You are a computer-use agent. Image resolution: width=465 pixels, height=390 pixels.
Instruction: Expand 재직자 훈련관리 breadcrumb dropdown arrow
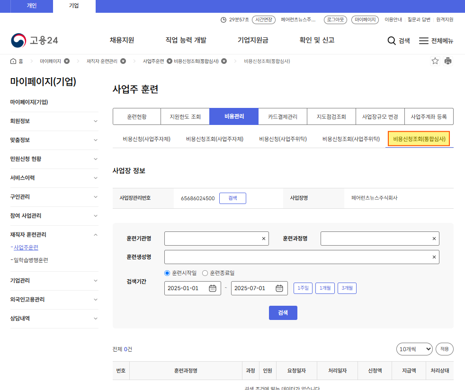(123, 61)
